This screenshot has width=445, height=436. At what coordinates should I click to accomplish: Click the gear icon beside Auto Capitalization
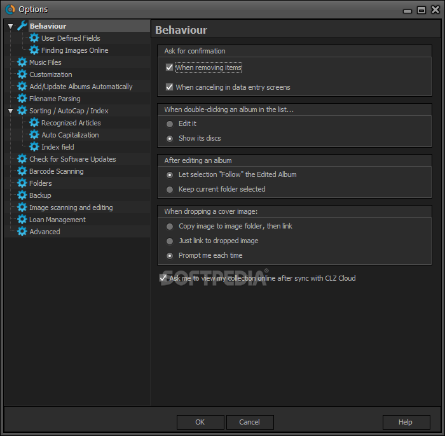(x=34, y=135)
